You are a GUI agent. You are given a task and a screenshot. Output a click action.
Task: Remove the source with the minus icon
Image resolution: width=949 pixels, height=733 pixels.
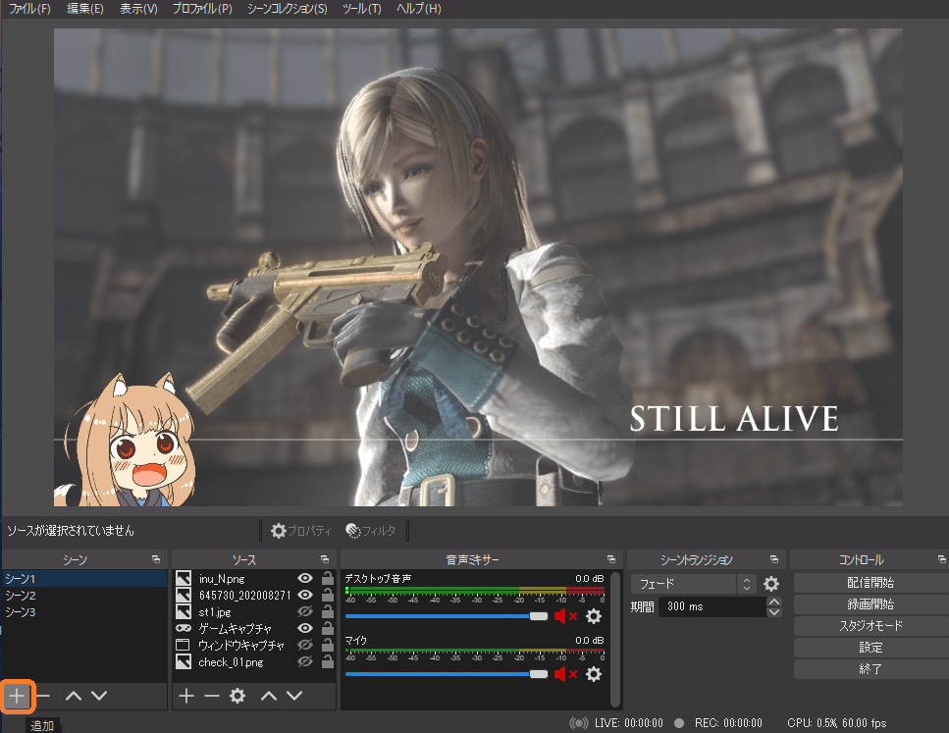[212, 696]
